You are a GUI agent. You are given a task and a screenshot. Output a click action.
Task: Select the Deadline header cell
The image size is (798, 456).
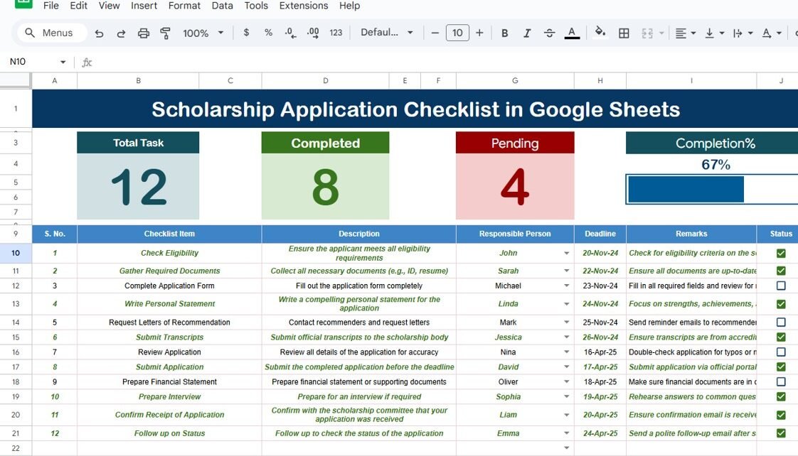600,234
